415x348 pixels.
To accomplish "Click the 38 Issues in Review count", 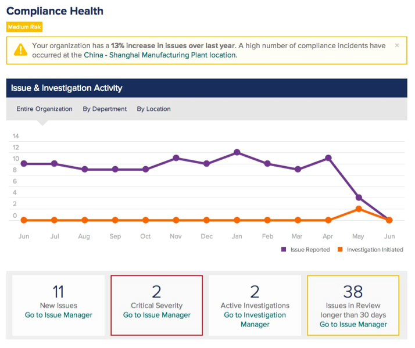I will pyautogui.click(x=353, y=292).
